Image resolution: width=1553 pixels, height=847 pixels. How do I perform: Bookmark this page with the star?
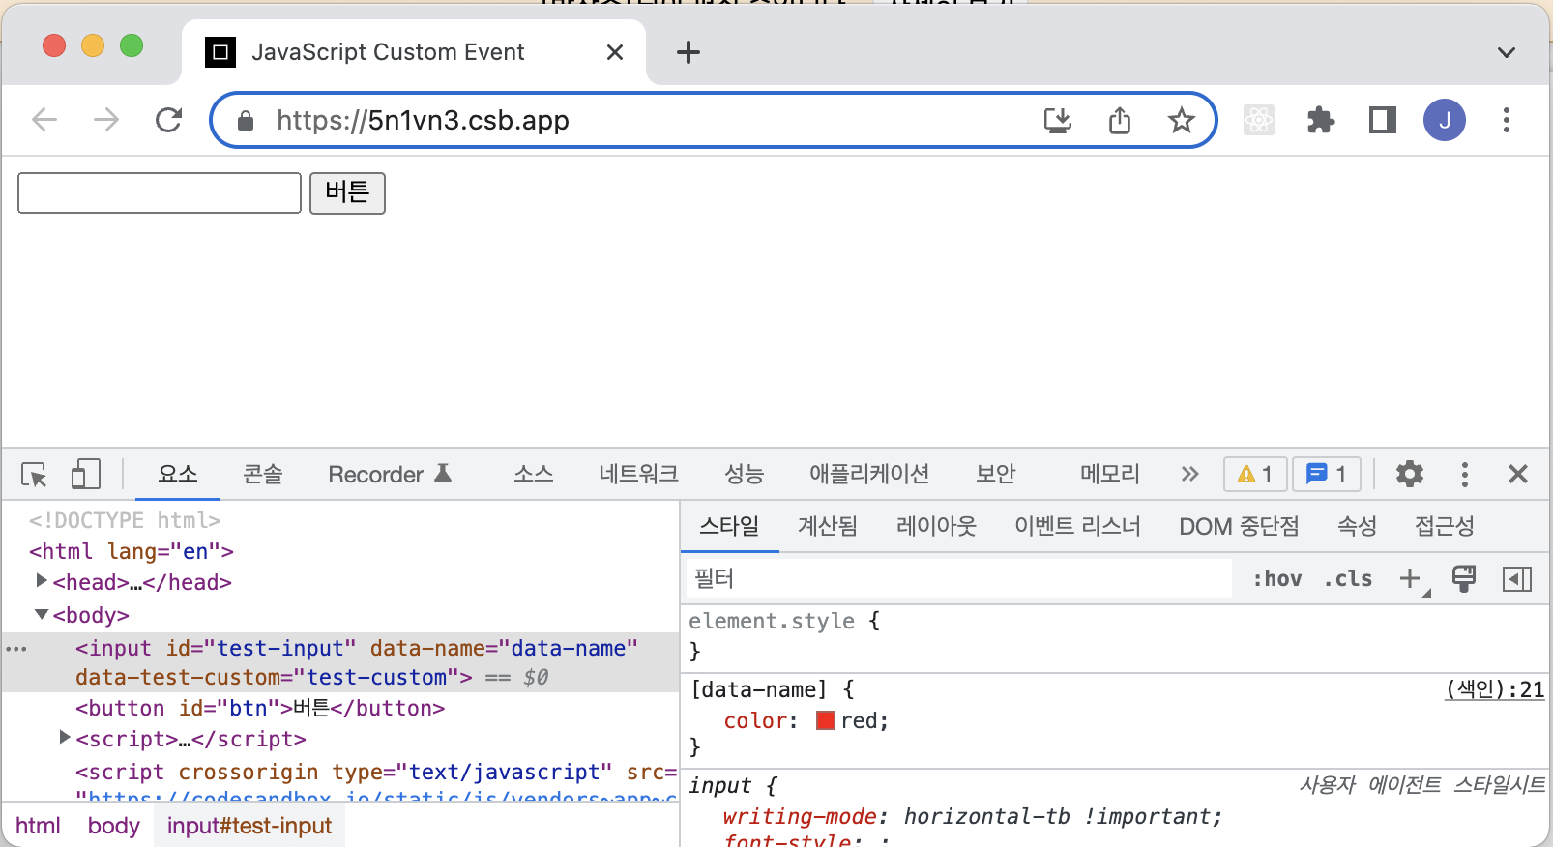click(1181, 121)
